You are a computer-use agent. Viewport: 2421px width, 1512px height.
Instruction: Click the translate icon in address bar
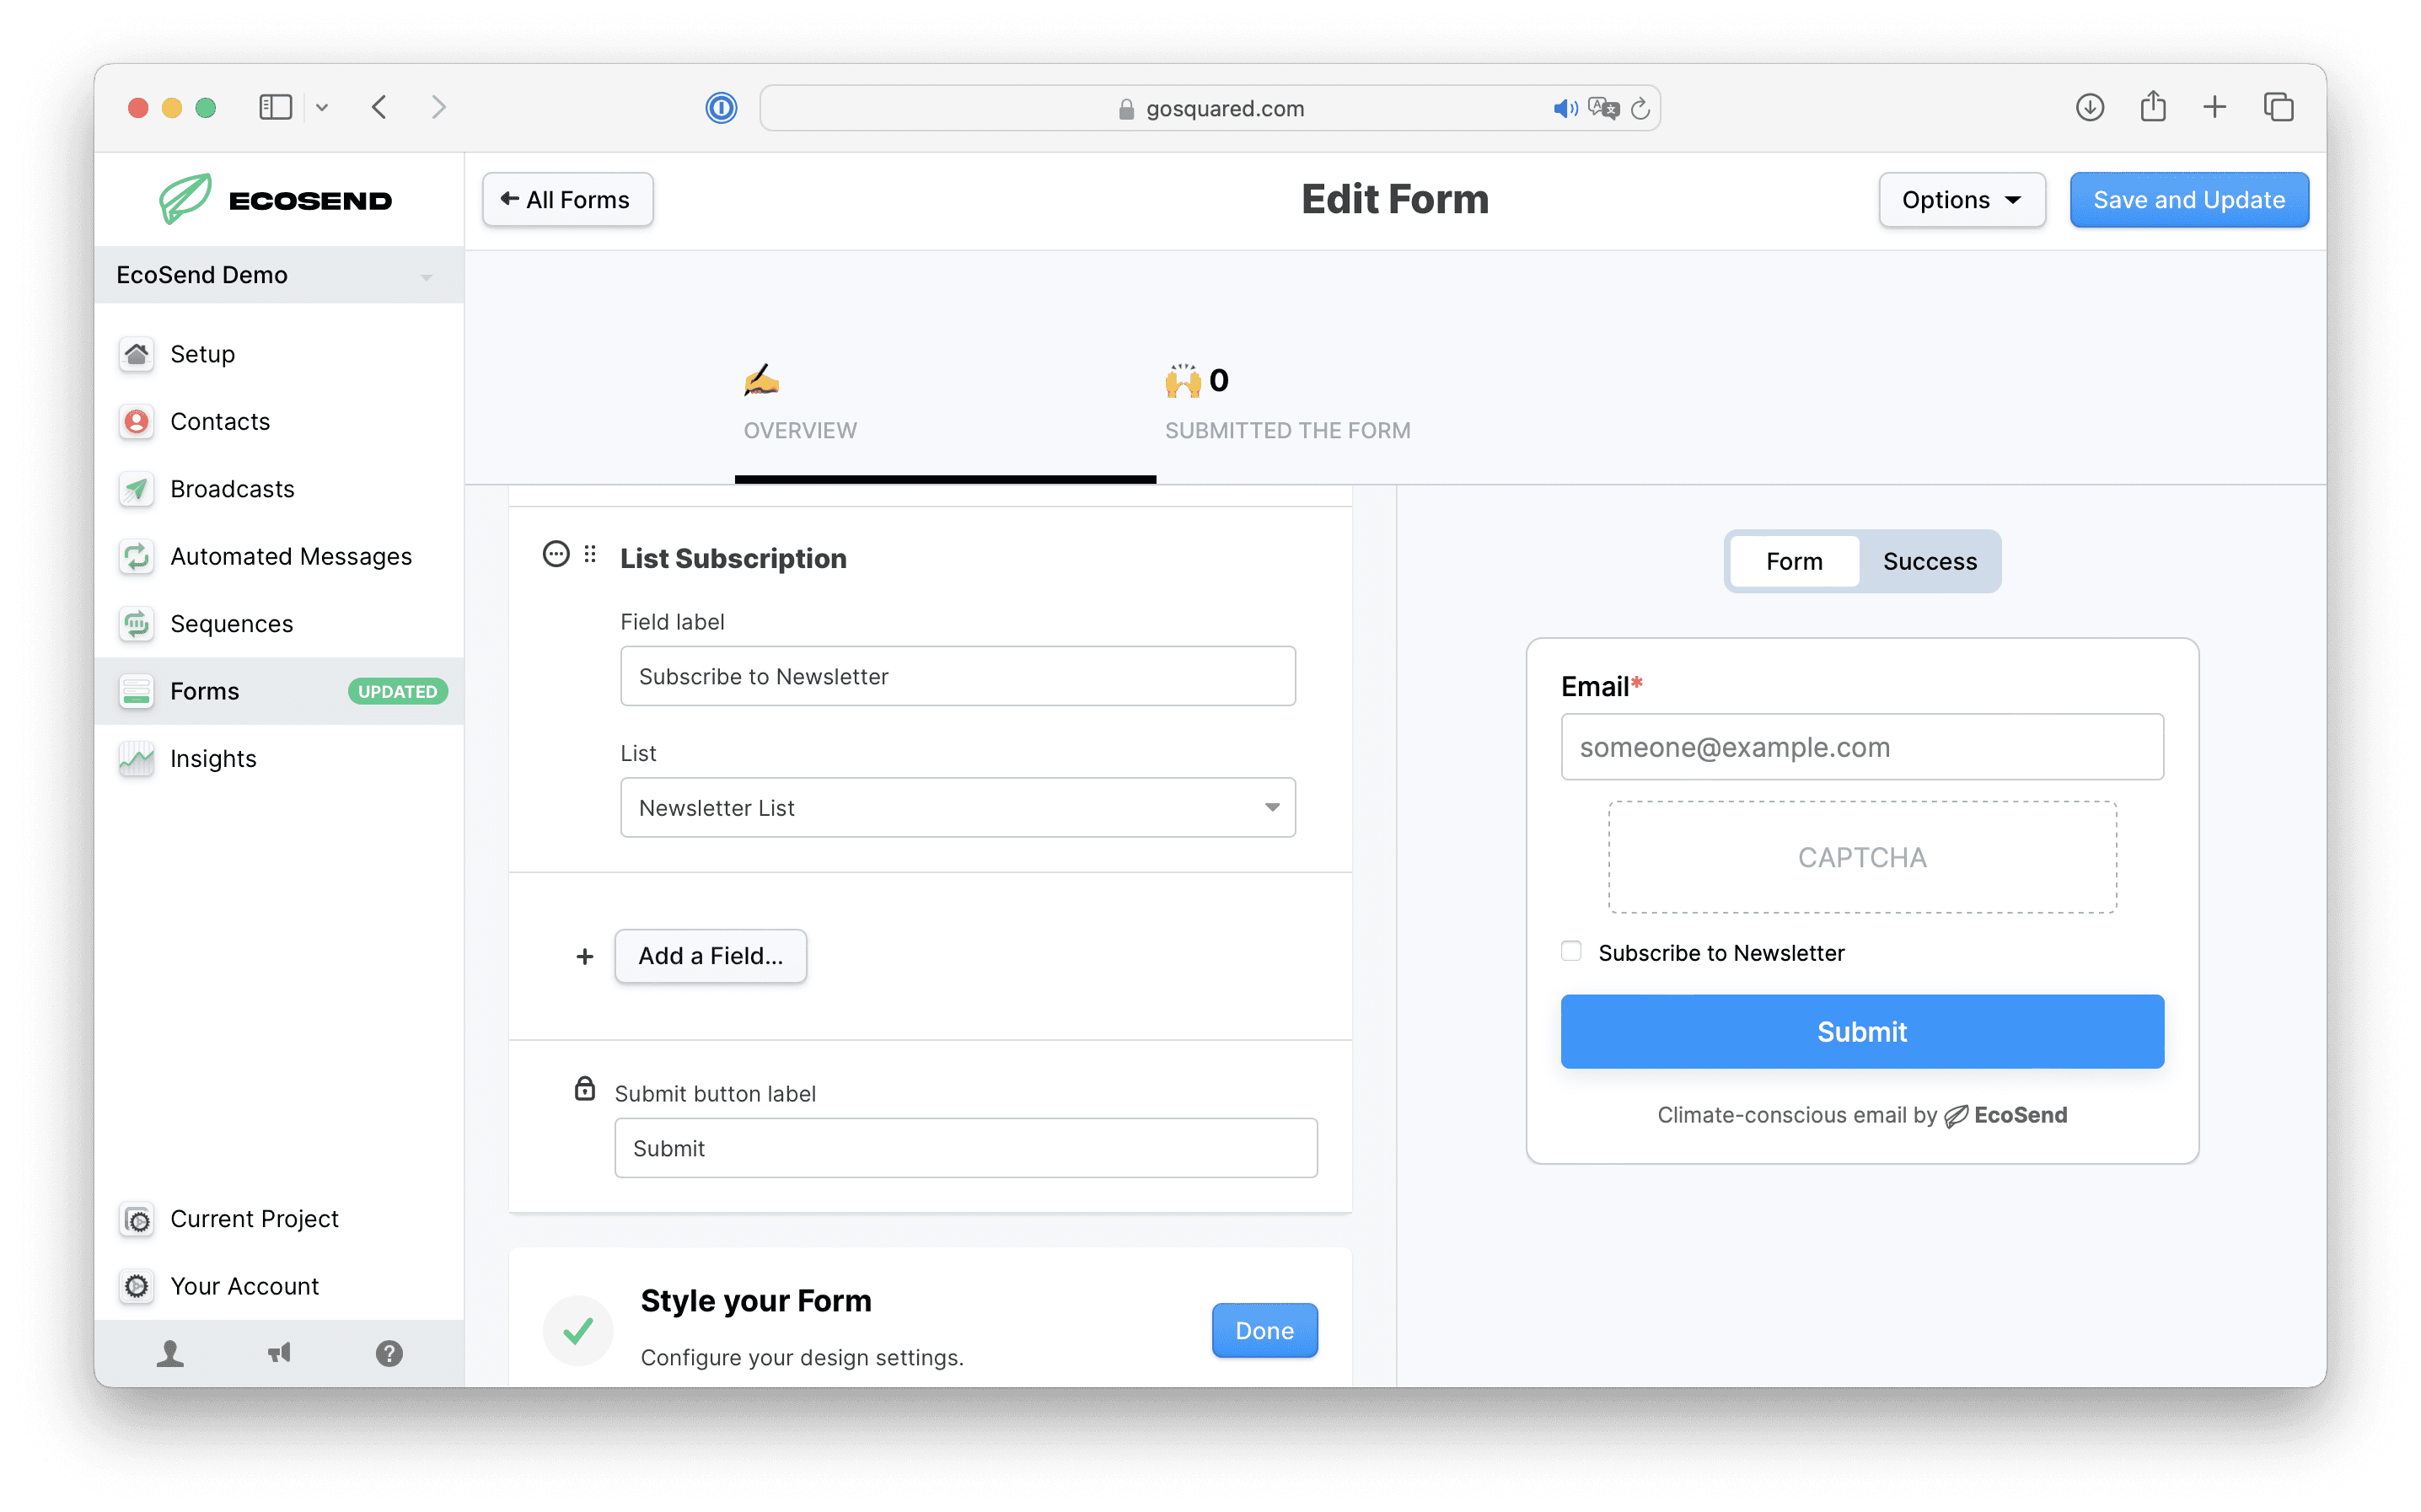[x=1604, y=108]
